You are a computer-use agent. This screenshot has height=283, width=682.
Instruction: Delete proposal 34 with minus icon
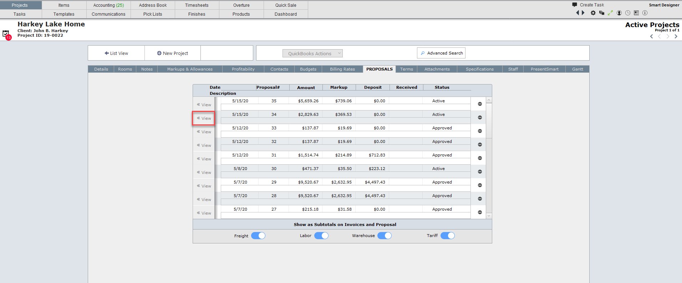tap(480, 118)
